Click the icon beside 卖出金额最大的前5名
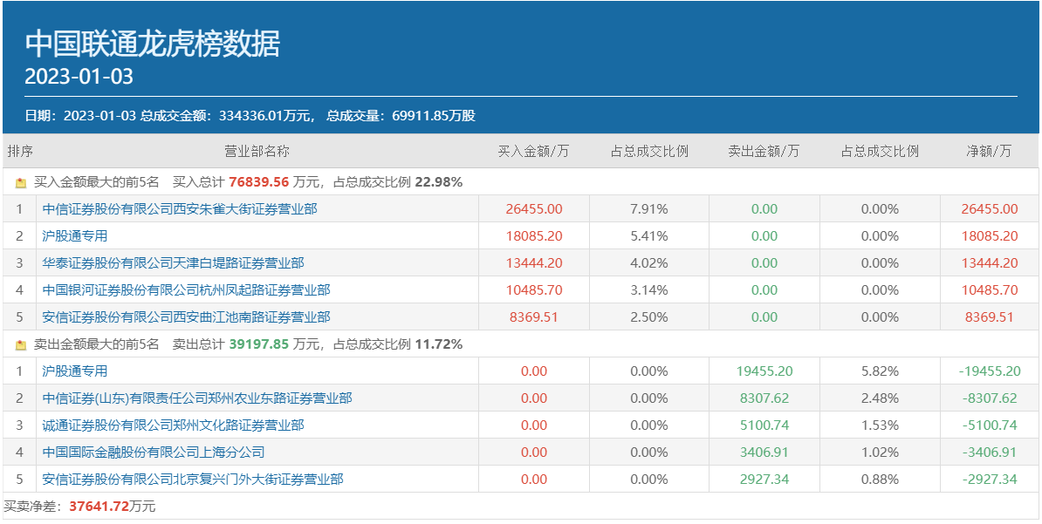Viewport: 1042px width, 524px height. click(x=21, y=345)
